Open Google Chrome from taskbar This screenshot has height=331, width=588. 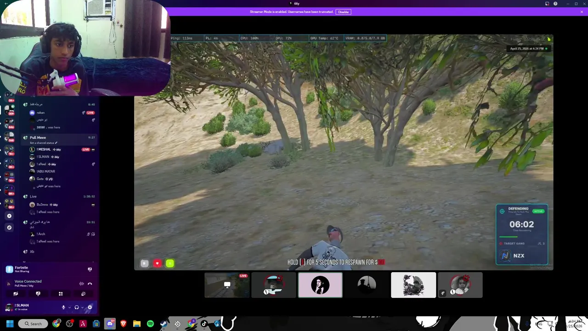coord(56,324)
